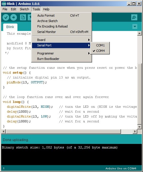Minimize the Arduino window
Screen dimensions: 143x172
pyautogui.click(x=129, y=4)
